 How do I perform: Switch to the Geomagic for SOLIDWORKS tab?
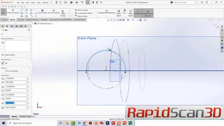(x=61, y=20)
